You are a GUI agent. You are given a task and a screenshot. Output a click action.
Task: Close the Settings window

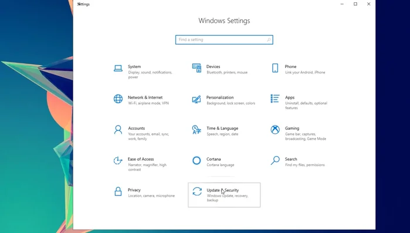click(x=369, y=4)
